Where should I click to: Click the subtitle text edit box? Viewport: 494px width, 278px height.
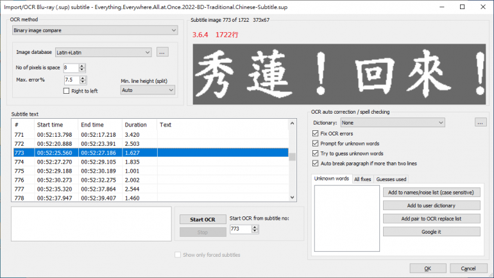pyautogui.click(x=91, y=224)
